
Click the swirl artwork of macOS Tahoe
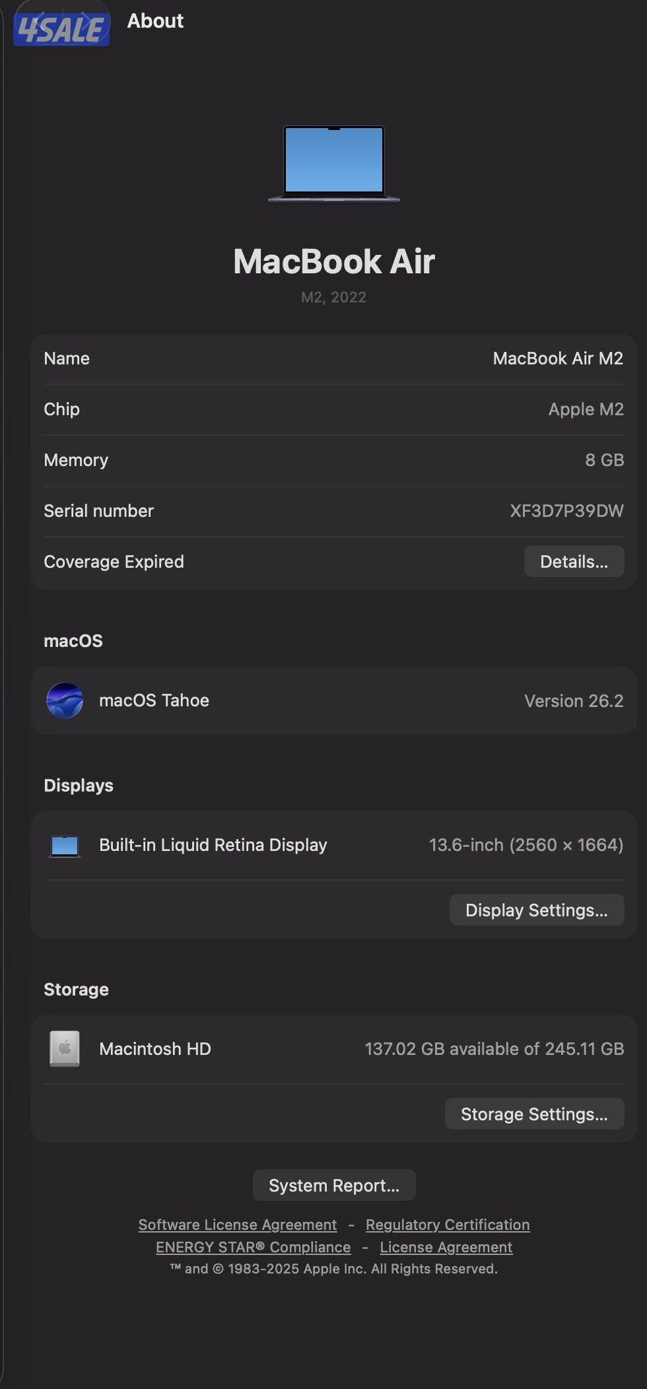[x=64, y=700]
